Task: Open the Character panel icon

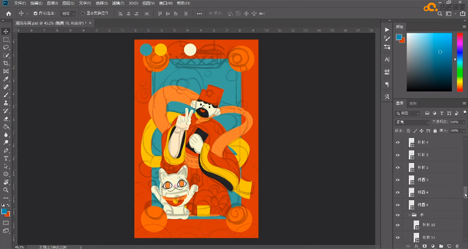Action: [x=387, y=59]
